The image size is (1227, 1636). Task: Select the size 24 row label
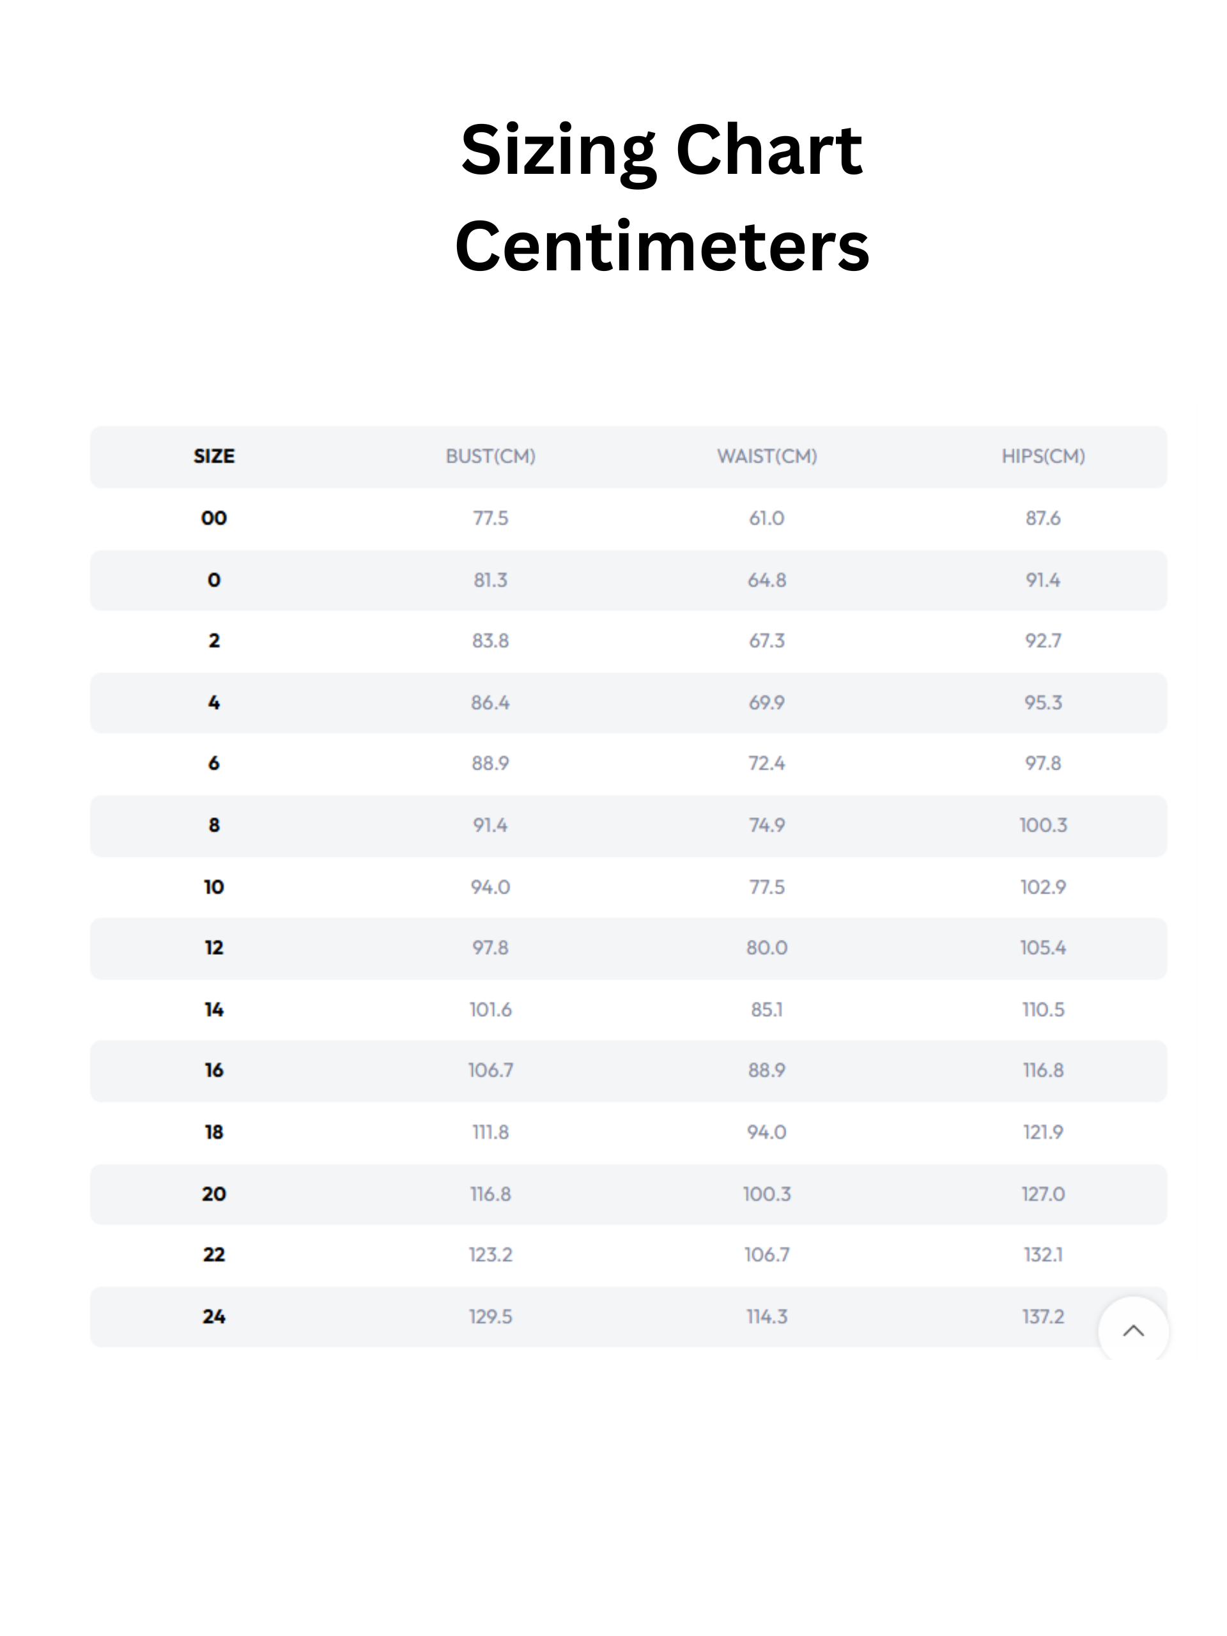click(x=213, y=1316)
